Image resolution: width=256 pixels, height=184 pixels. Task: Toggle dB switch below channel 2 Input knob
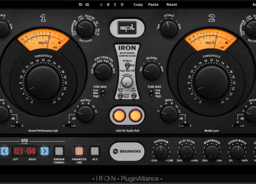185,126
